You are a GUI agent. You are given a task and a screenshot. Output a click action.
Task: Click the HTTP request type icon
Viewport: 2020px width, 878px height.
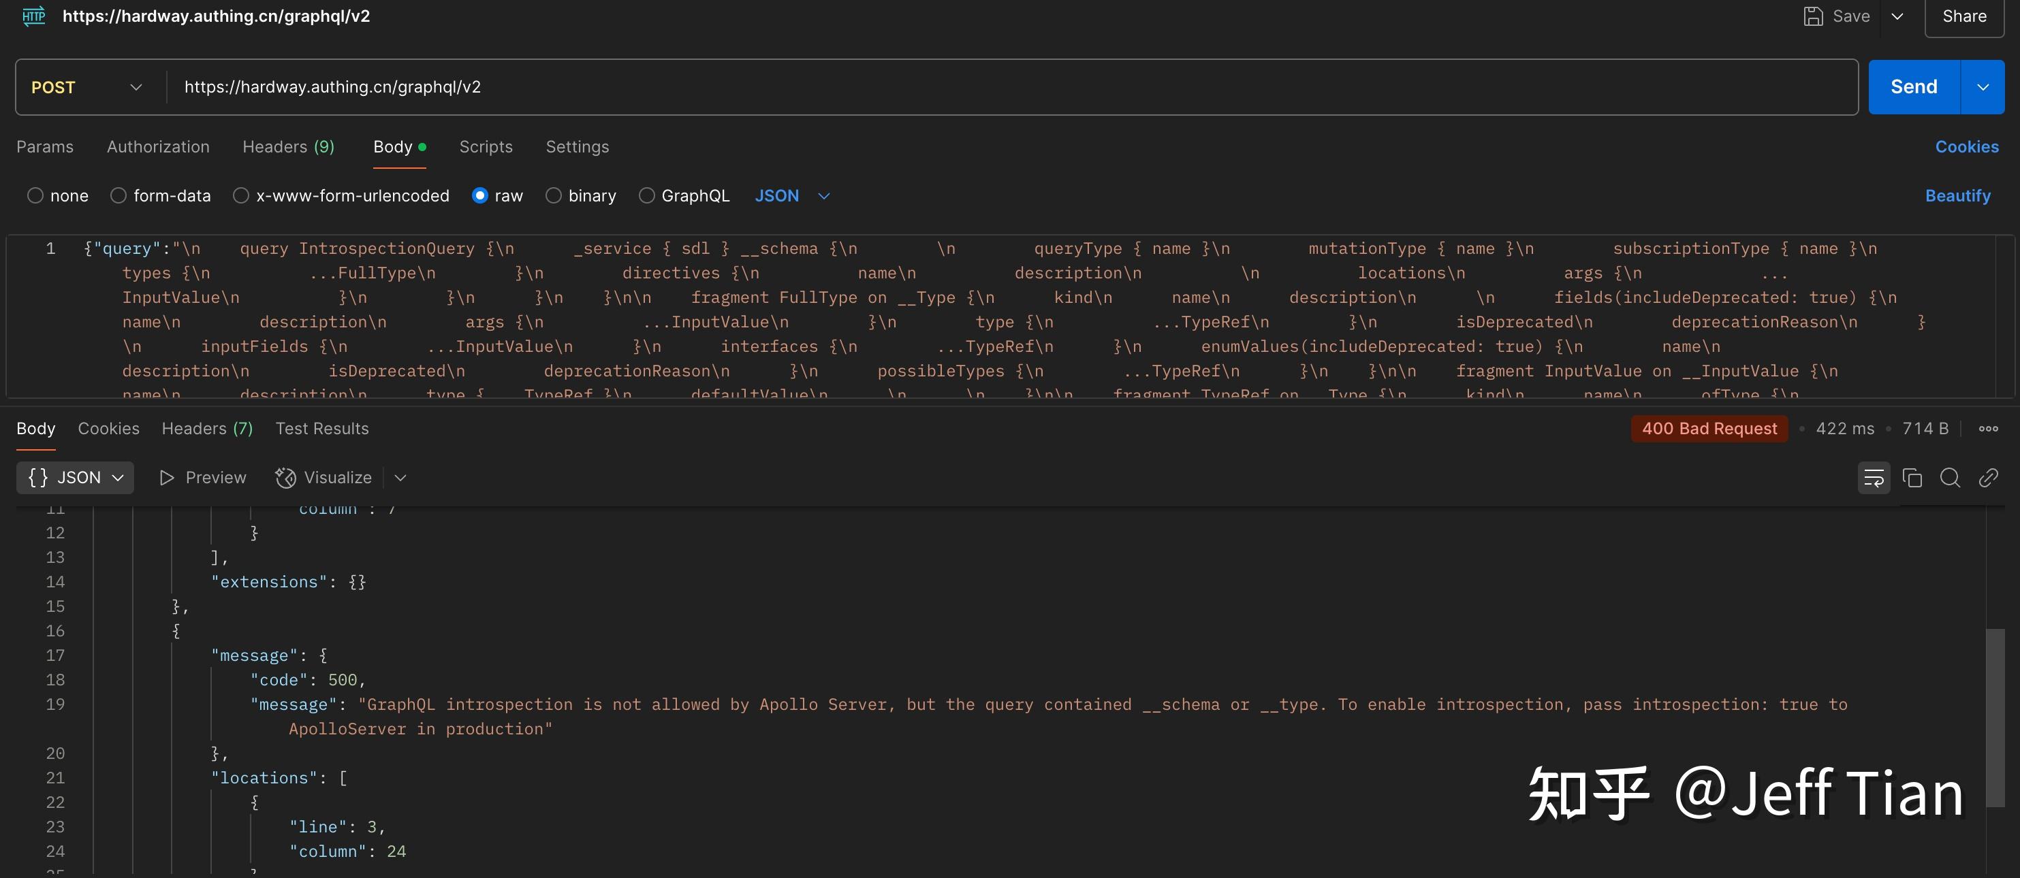tap(33, 16)
